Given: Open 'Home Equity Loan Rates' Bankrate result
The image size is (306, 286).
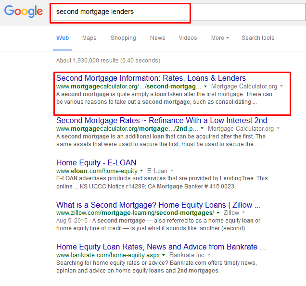Looking at the screenshot, I should 161,247.
